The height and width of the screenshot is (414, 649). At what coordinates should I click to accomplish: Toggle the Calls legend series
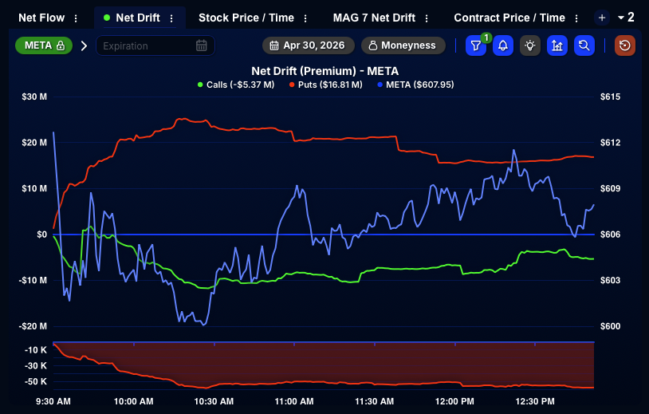(236, 85)
